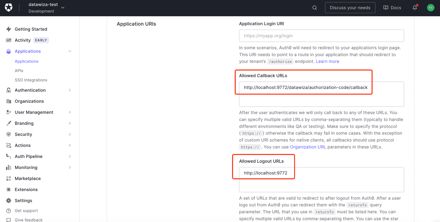Click the EARLY badge next to Activity
440x222 pixels.
pos(41,40)
